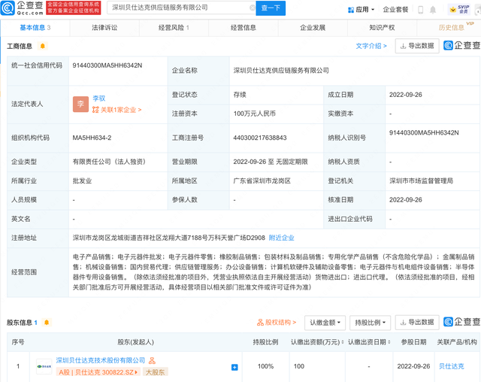Click the blue plus icon in shareholder row
The image size is (481, 382).
coord(234,367)
